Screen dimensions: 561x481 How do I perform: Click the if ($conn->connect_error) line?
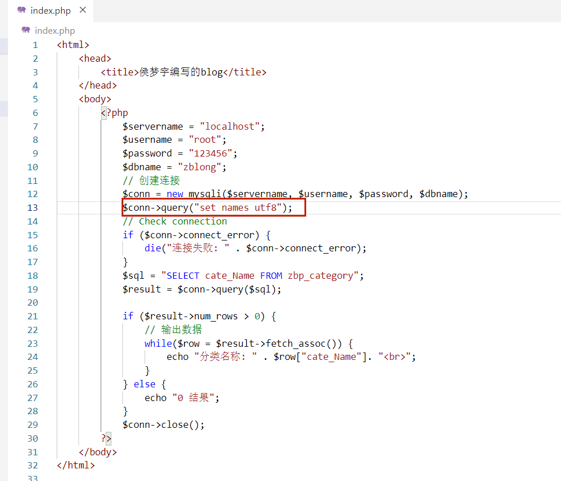(x=197, y=235)
